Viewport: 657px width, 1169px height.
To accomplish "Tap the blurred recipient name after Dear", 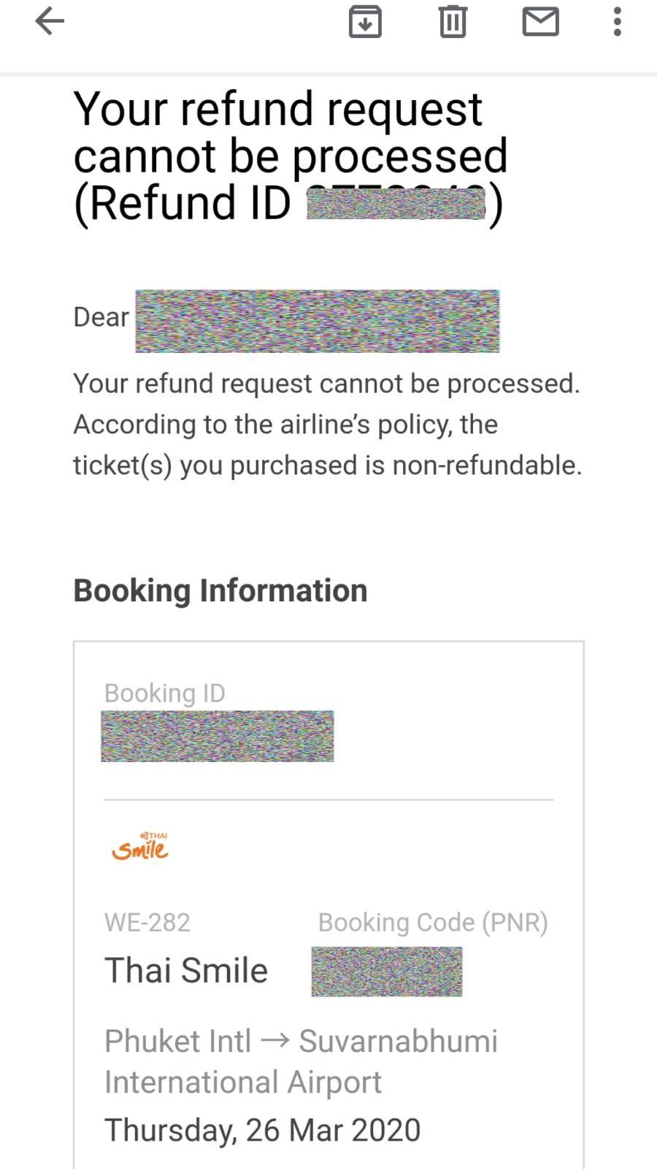I will [318, 321].
